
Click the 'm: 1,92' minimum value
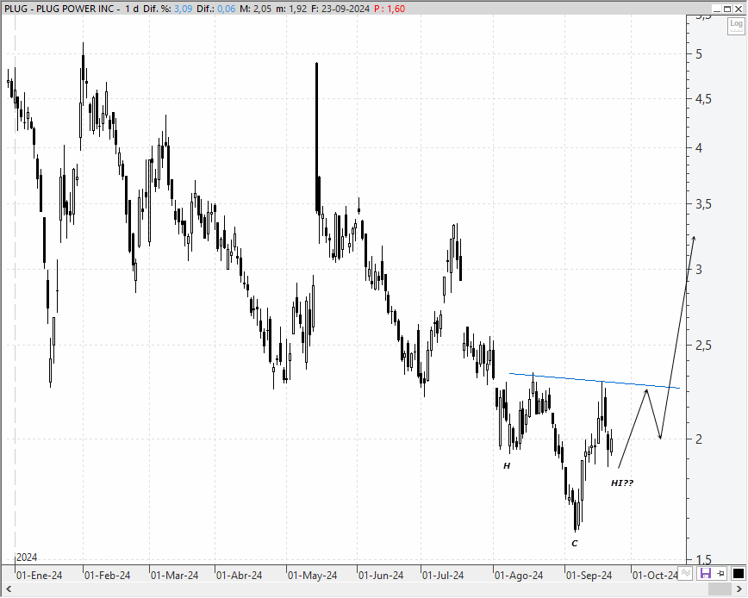tap(291, 9)
